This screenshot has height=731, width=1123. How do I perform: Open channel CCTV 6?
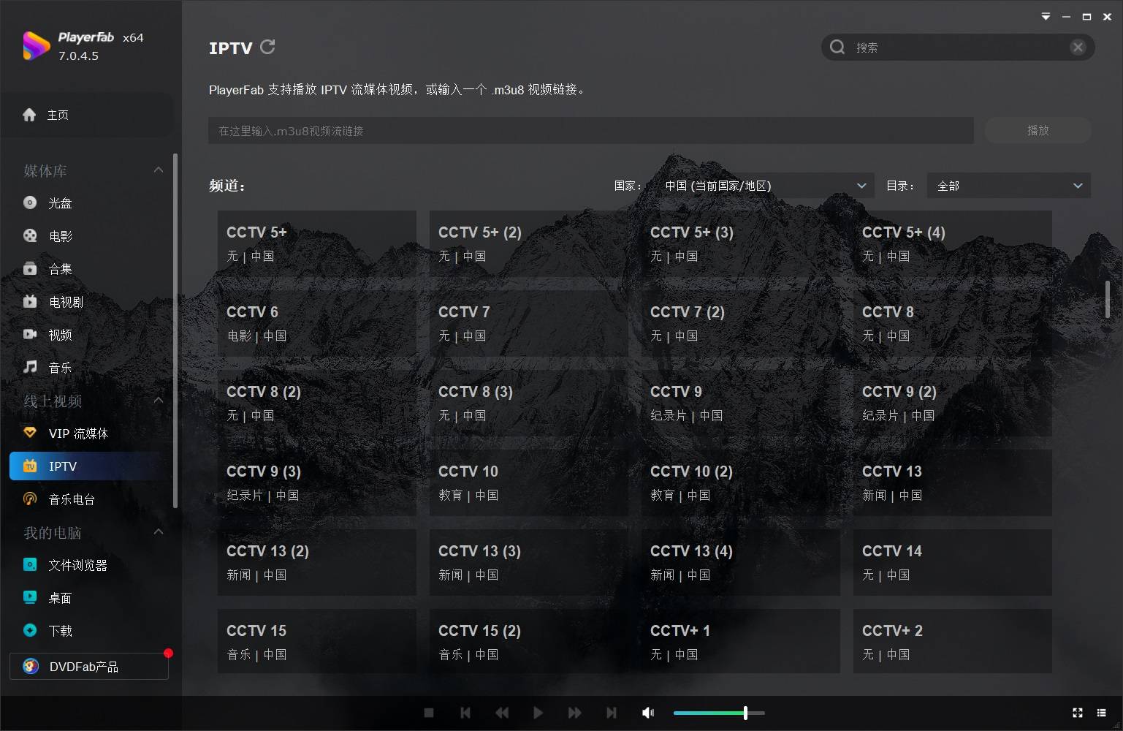pyautogui.click(x=317, y=323)
